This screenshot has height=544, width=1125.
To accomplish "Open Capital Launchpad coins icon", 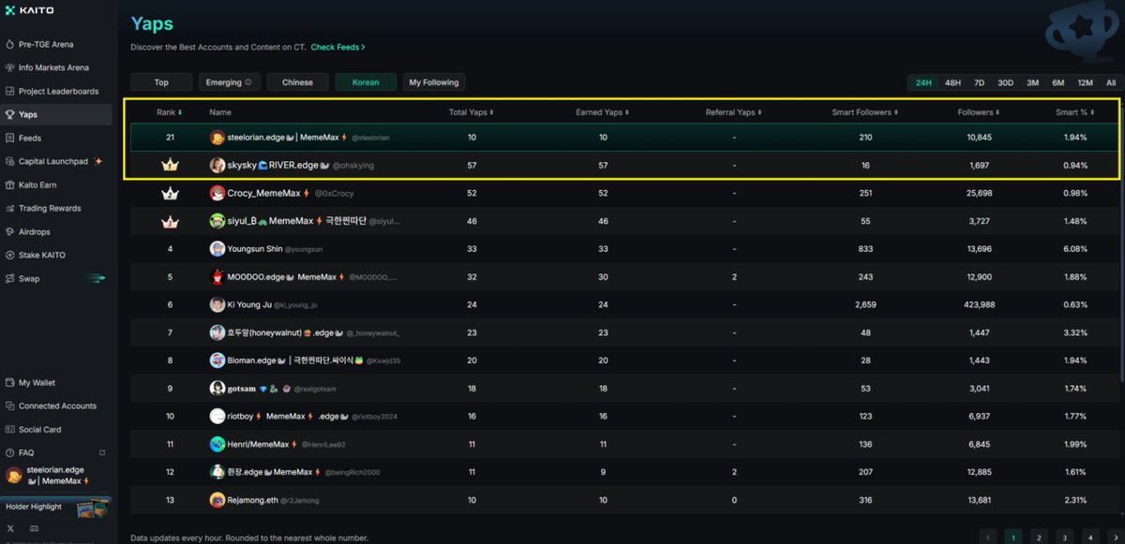I will click(9, 161).
